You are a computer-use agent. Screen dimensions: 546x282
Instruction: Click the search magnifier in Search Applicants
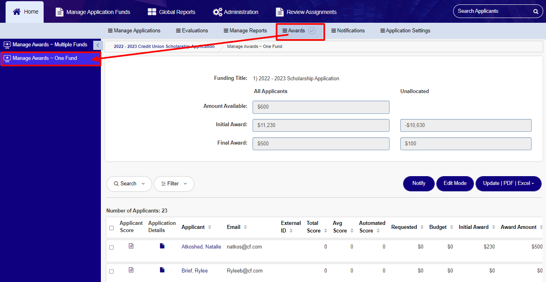[536, 12]
